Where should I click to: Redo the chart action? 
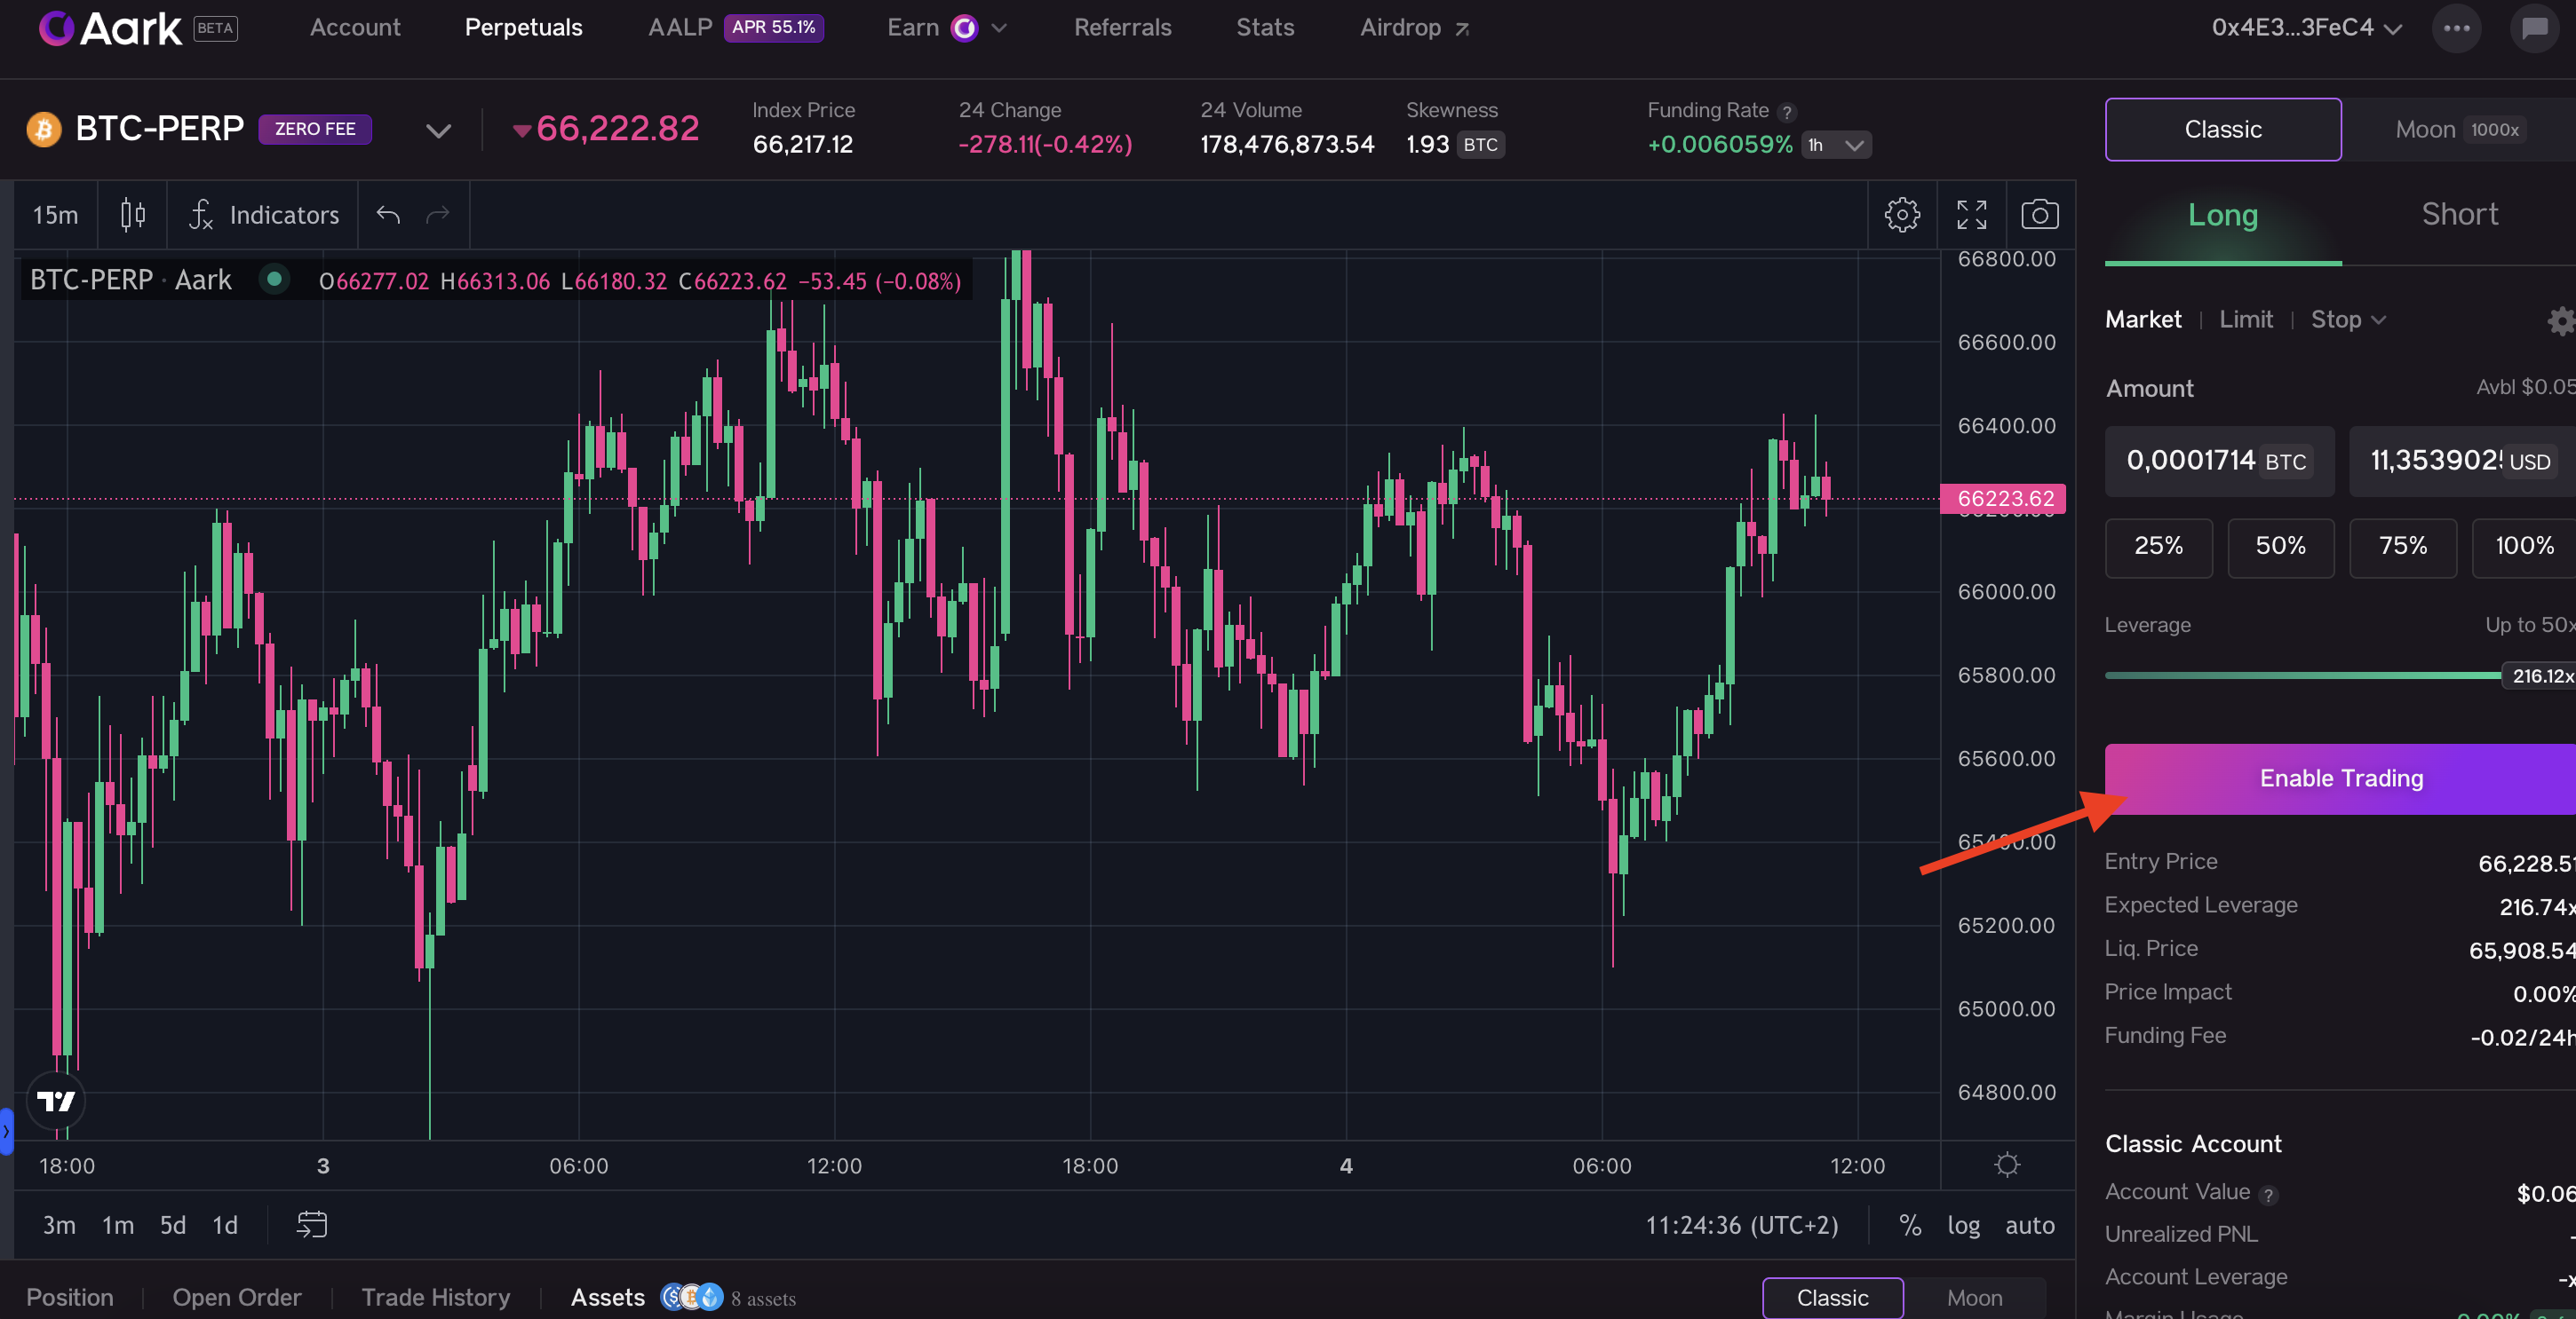coord(438,215)
